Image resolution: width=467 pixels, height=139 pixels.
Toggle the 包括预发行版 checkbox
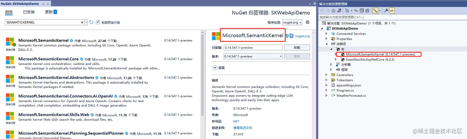pos(98,22)
